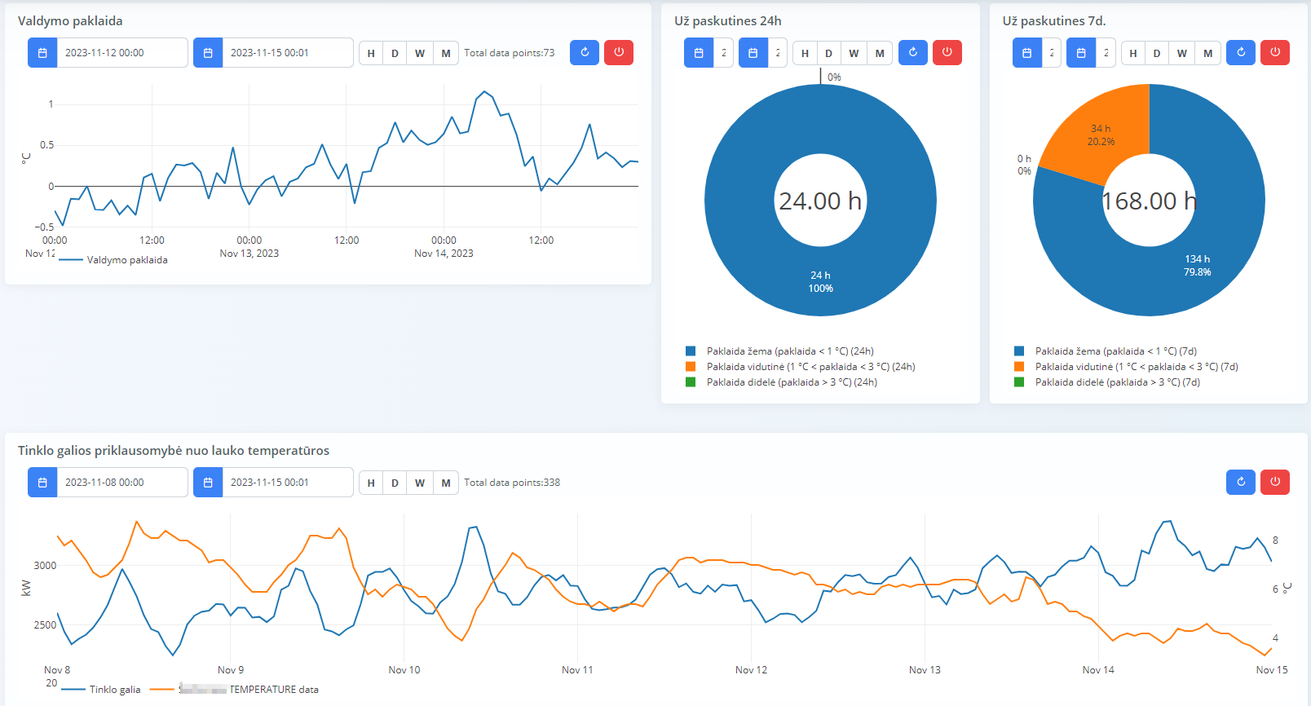
Task: Open first calendar icon in Už paskutines 7d. panel
Action: 1026,53
